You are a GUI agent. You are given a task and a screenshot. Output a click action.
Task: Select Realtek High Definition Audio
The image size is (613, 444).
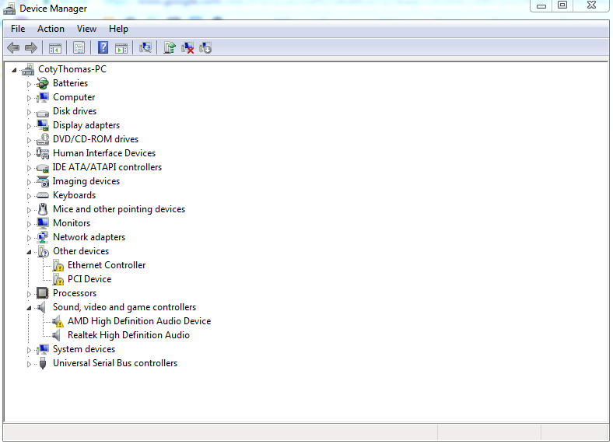click(128, 335)
